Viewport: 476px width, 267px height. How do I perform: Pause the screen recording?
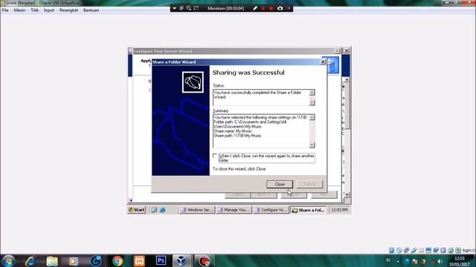263,8
